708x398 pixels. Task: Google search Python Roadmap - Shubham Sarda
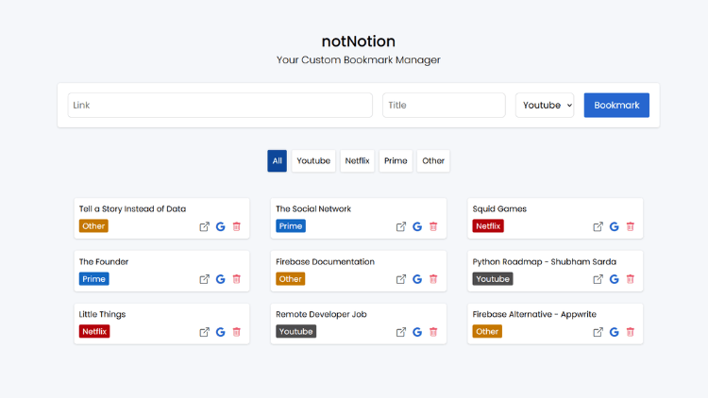click(x=615, y=279)
